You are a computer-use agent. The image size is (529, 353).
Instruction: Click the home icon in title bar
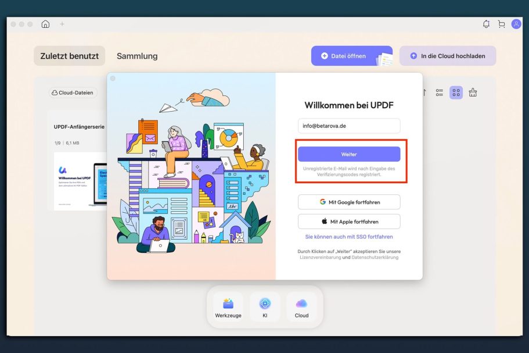click(x=45, y=24)
